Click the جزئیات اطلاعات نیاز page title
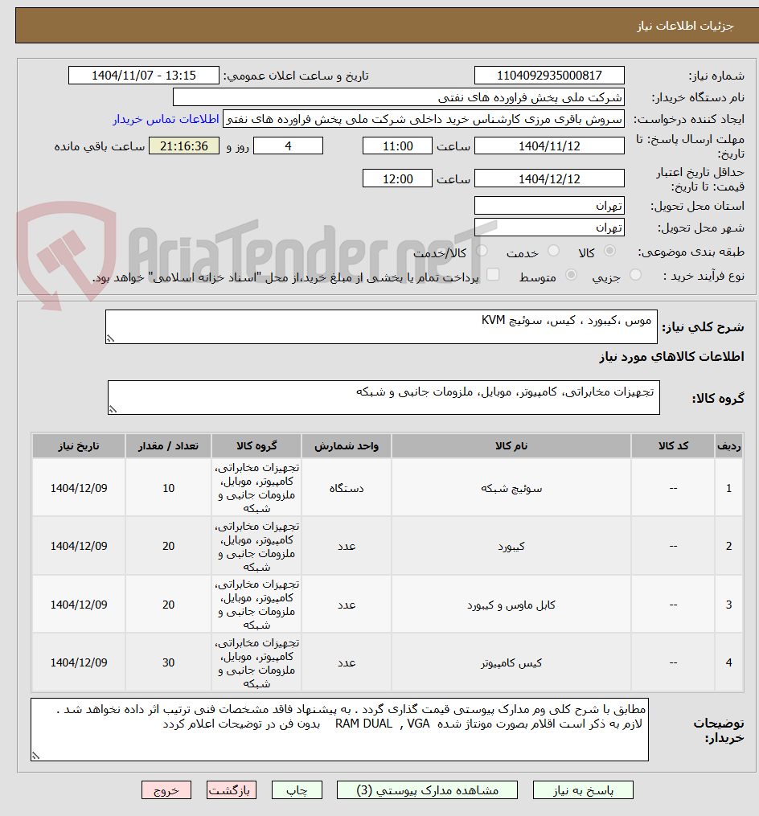This screenshot has width=759, height=816. [685, 26]
